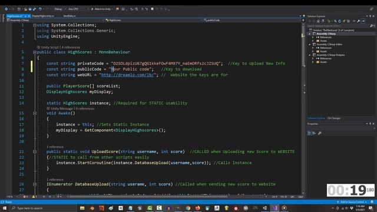377x212 pixels.
Task: Click the Property Pages wrench in Properties panel
Action: point(320,133)
